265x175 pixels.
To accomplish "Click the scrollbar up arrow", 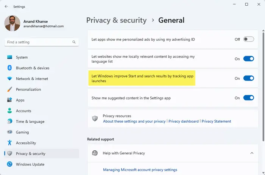I will pyautogui.click(x=263, y=31).
